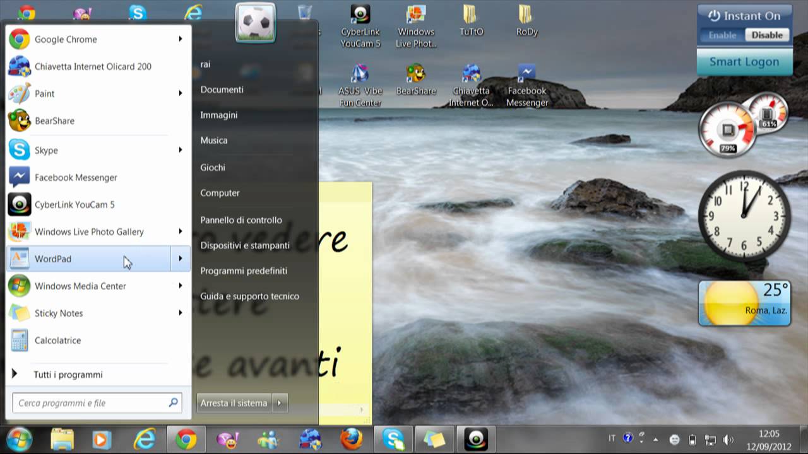Click the Smart Logon button
Screen dimensions: 808x454
coord(744,62)
